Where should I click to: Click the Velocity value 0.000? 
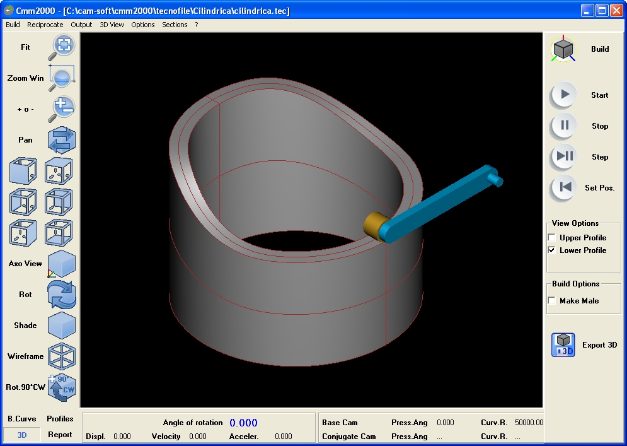pyautogui.click(x=197, y=437)
